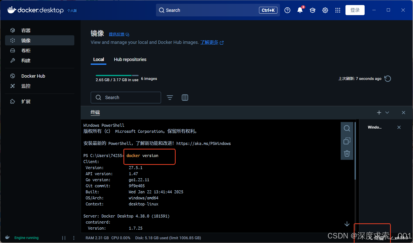Focus the top Search bar
This screenshot has width=413, height=243.
pos(218,10)
